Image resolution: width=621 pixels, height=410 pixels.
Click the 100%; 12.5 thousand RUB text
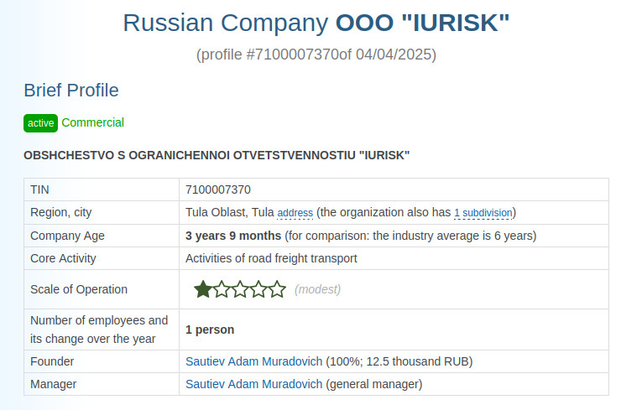399,361
